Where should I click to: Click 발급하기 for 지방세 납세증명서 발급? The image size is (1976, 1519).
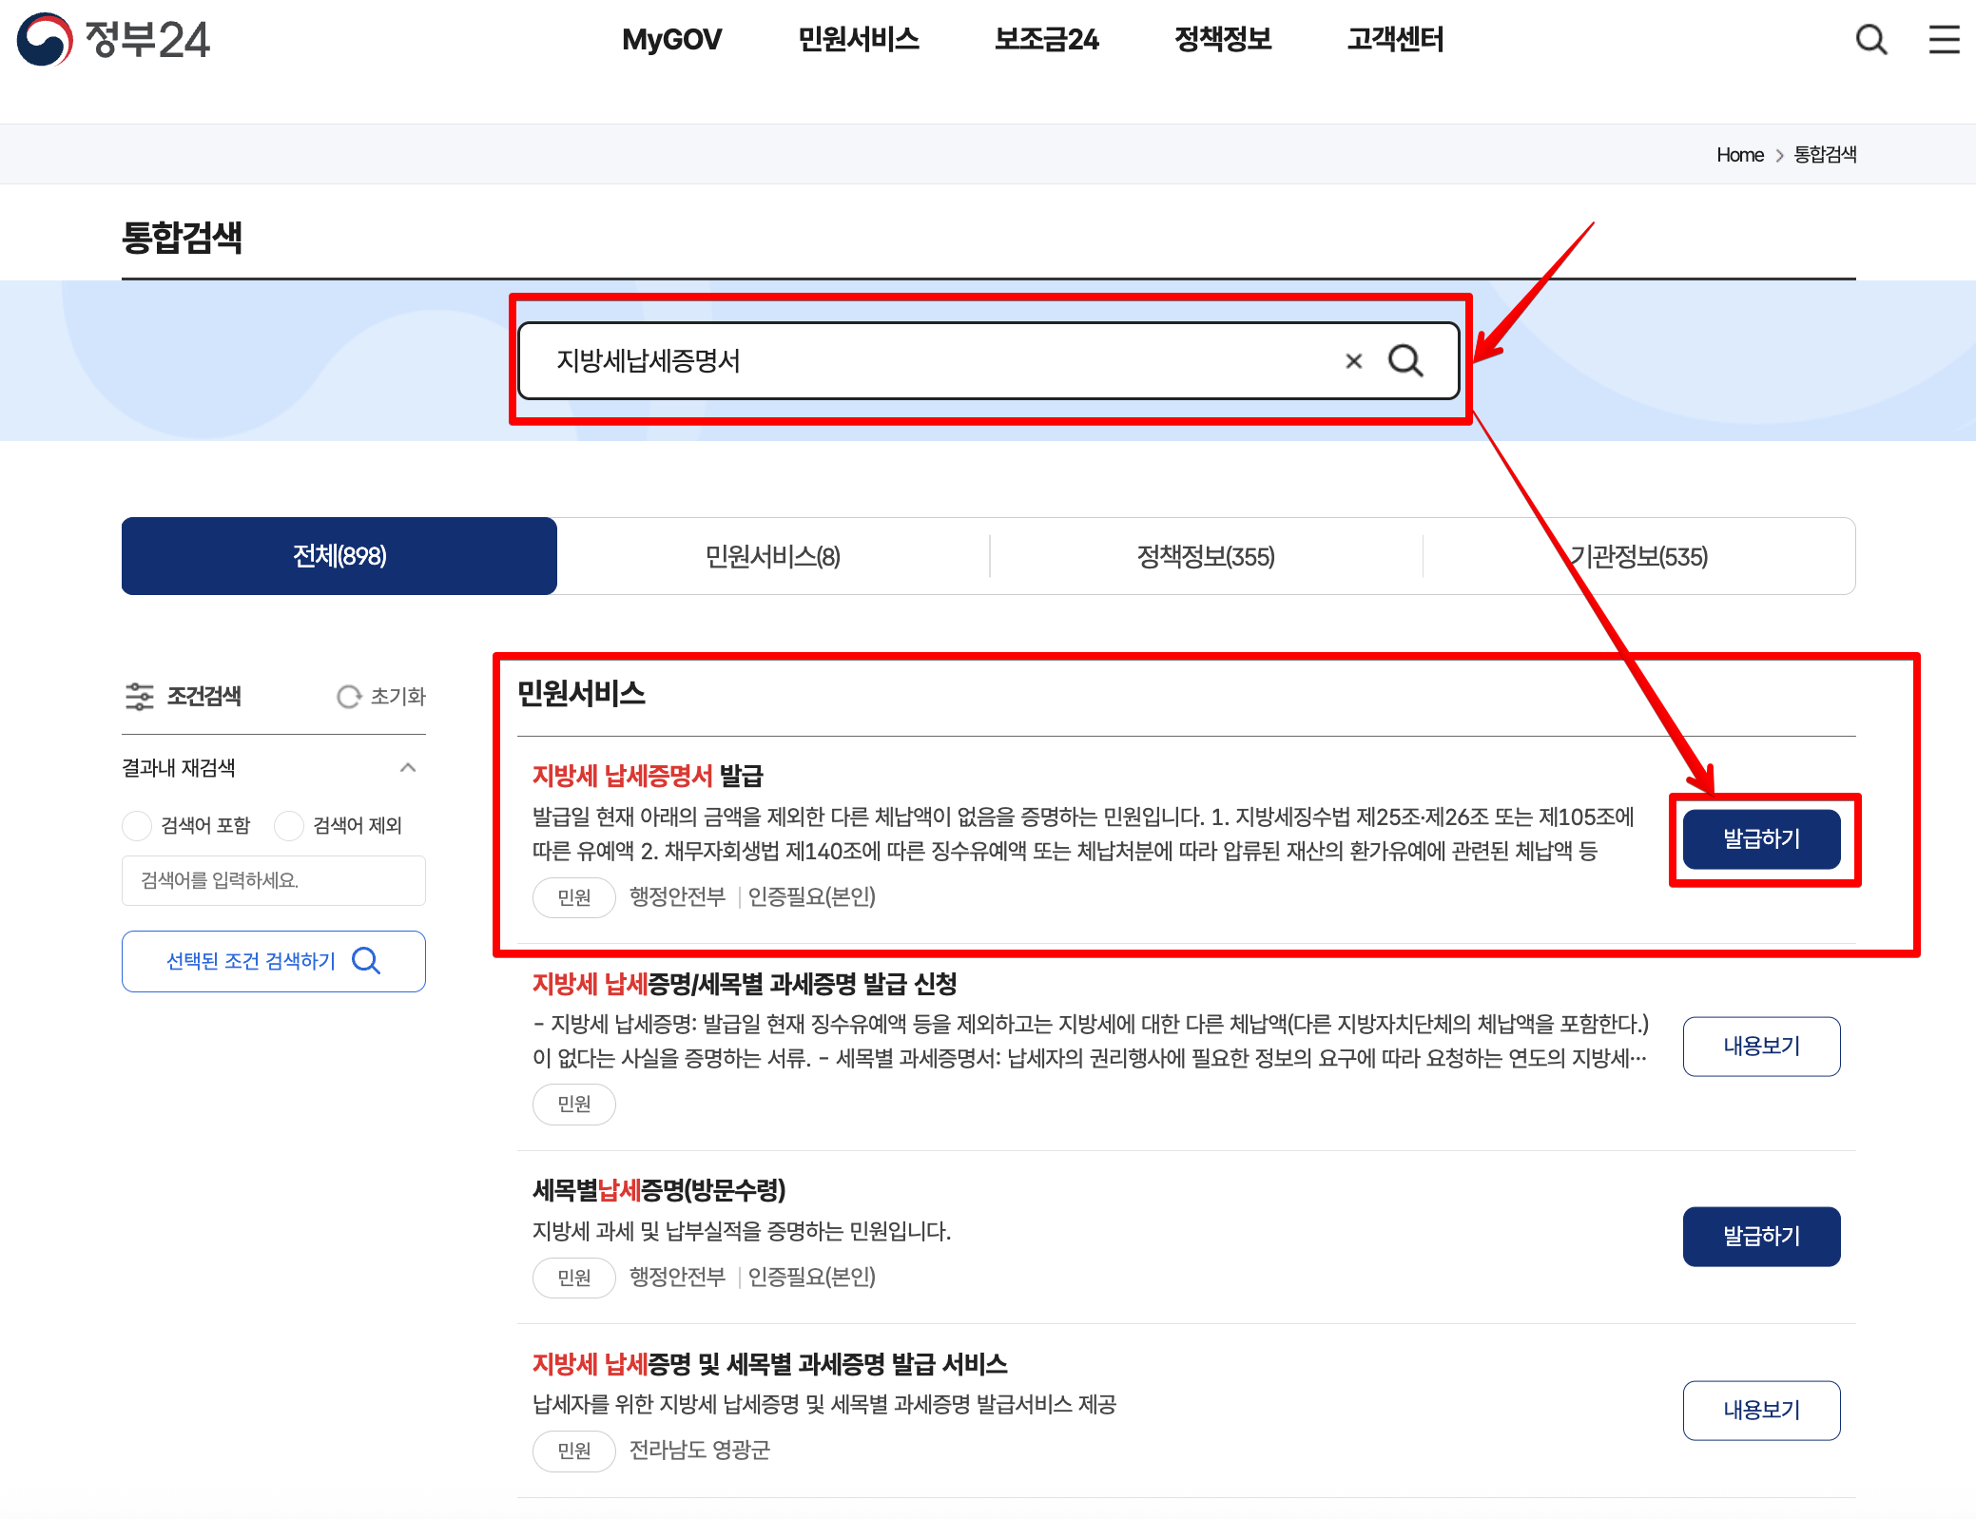(1761, 838)
